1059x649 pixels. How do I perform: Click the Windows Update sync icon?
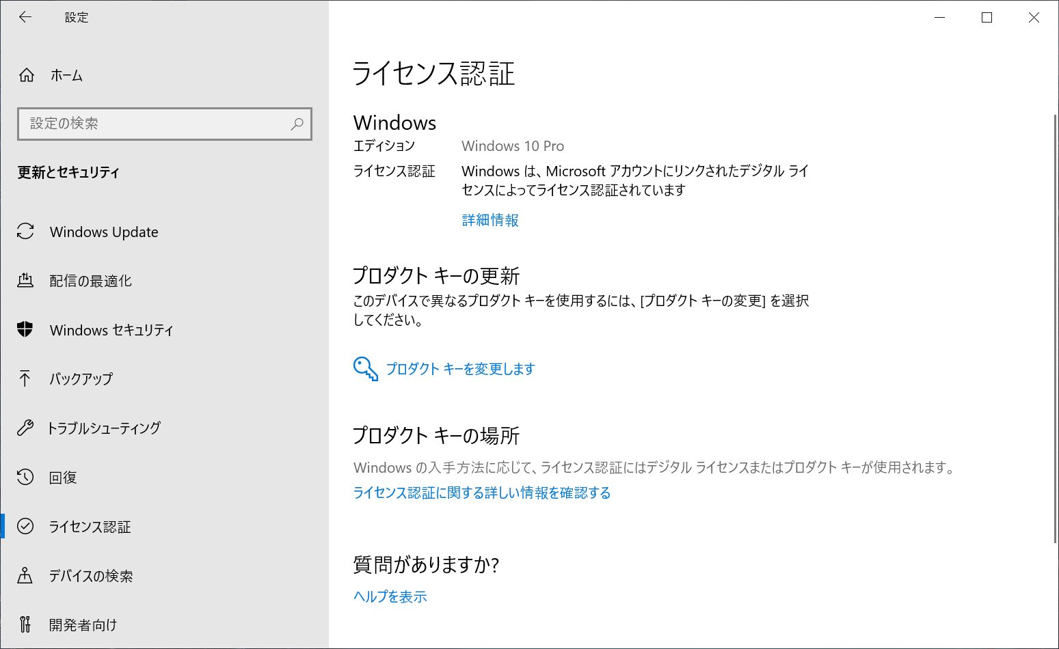(25, 232)
